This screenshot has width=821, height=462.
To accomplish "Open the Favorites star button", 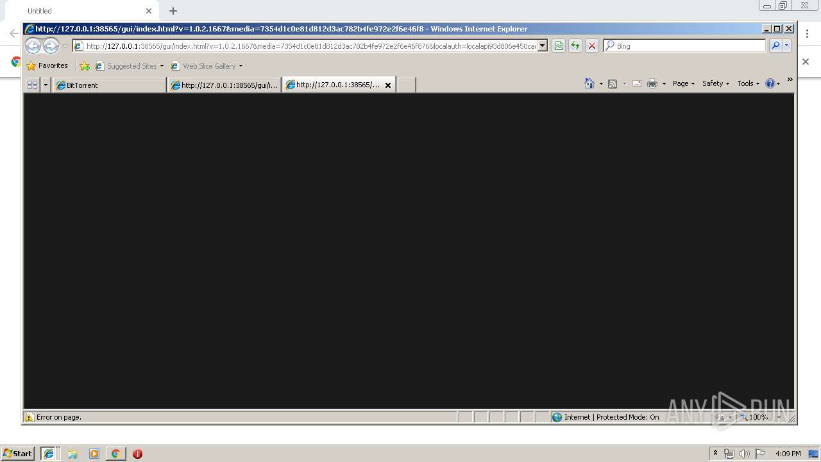I will point(47,65).
